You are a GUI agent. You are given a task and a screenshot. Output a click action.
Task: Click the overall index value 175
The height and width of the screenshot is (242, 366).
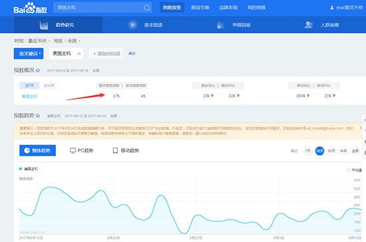tap(116, 96)
